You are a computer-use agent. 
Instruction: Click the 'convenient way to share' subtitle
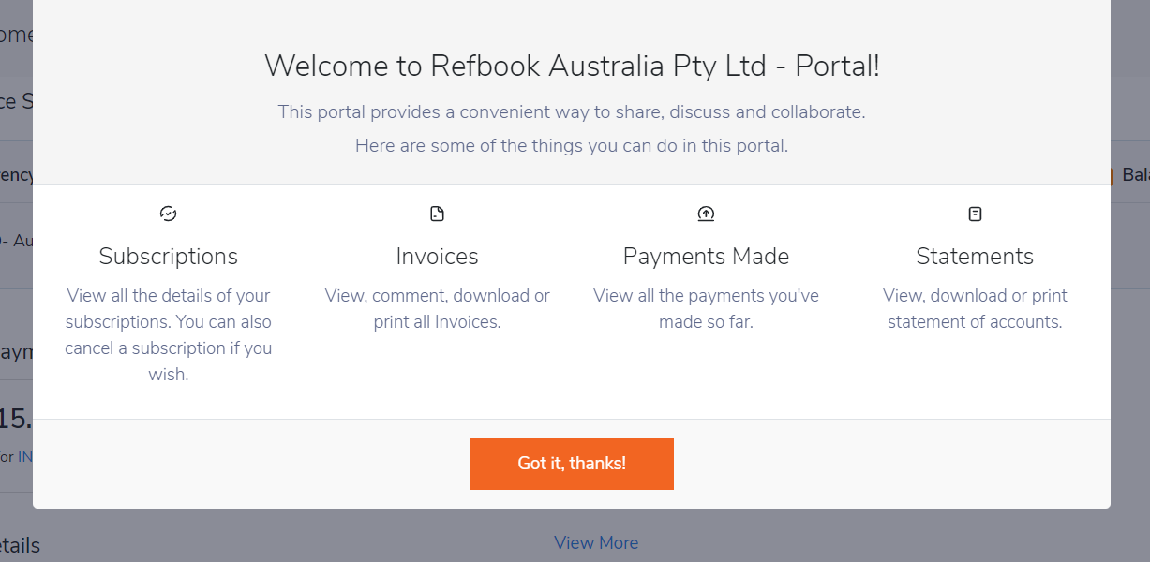572,111
